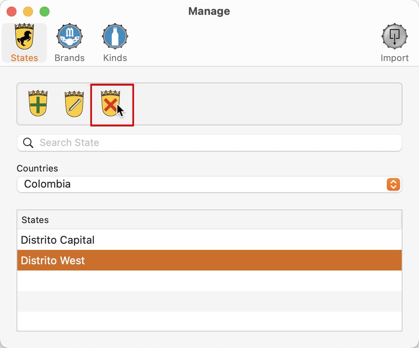The height and width of the screenshot is (348, 419).
Task: Select the Brands tab label
Action: [x=69, y=58]
